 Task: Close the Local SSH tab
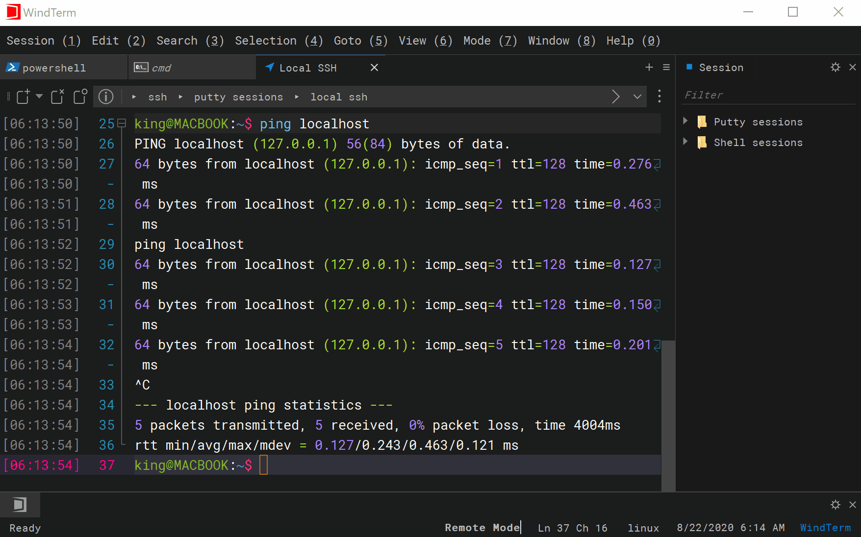374,68
